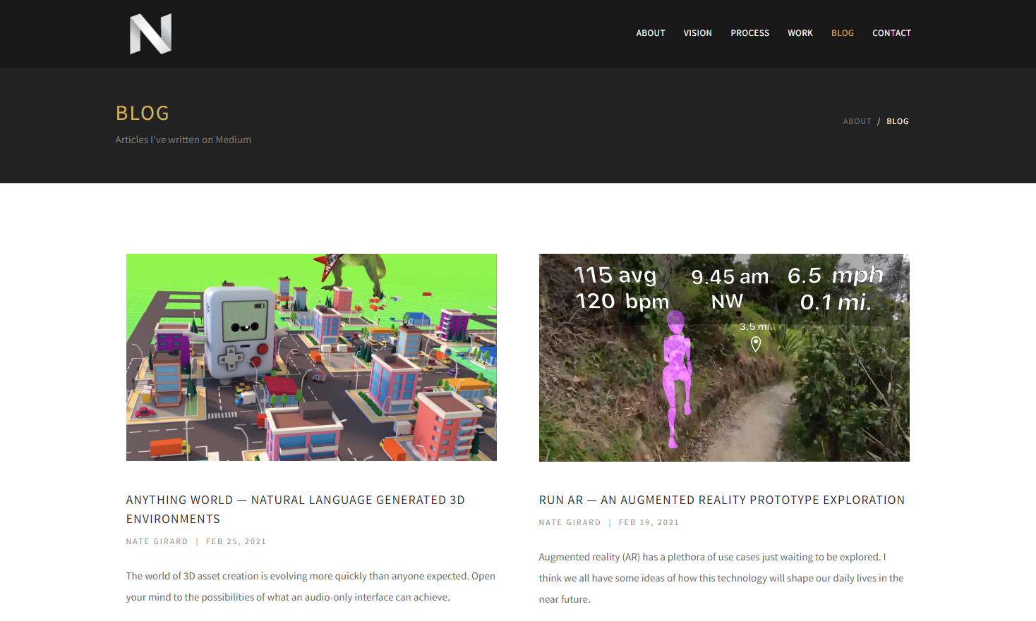
Task: Navigate to the VISION section
Action: [x=697, y=32]
